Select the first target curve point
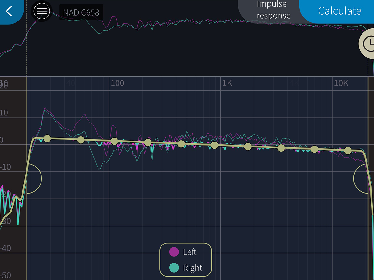Screen dimensions: 374x280 point(47,138)
